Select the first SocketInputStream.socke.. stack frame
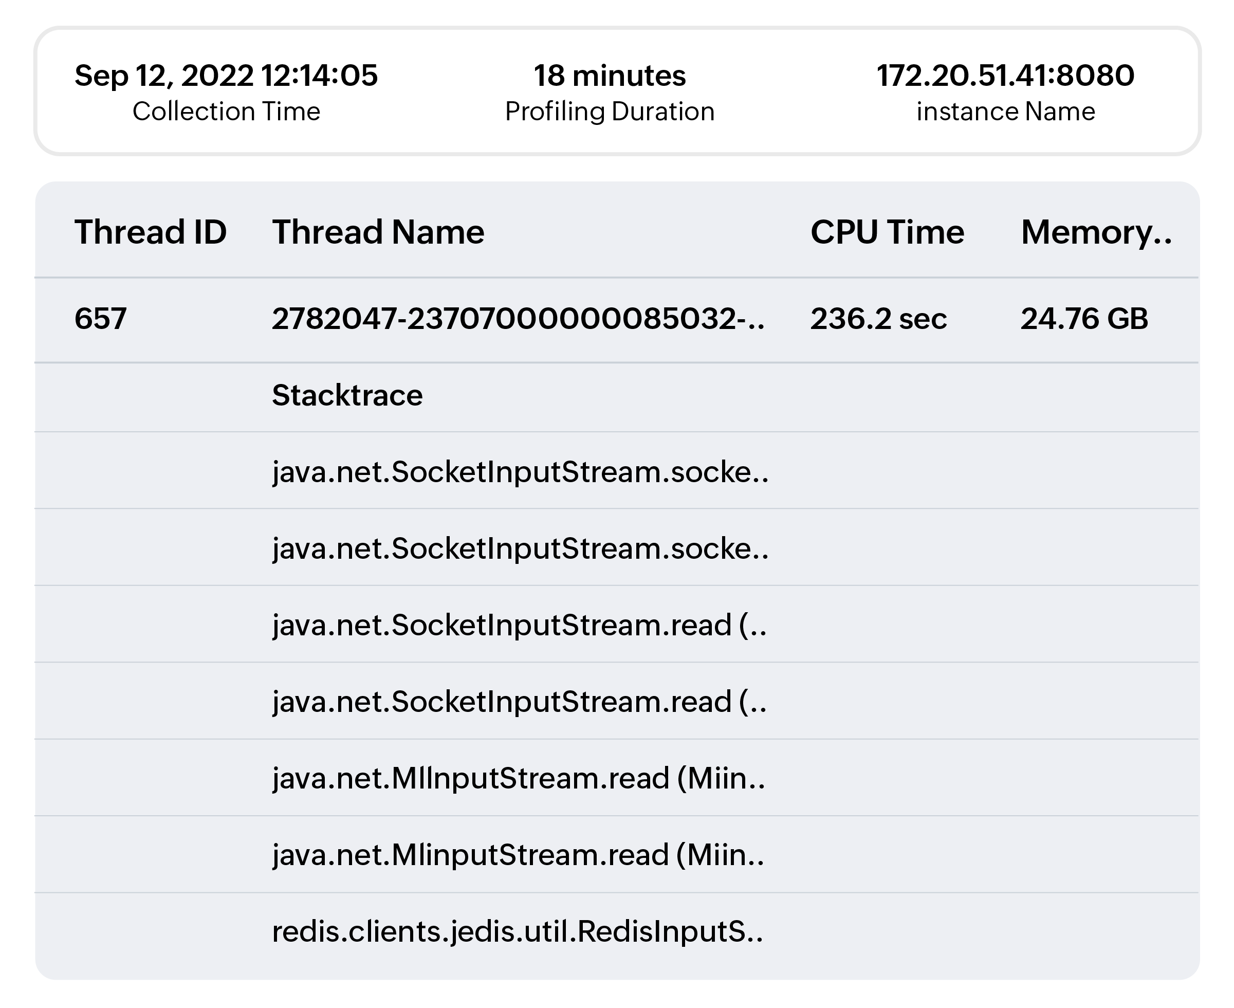This screenshot has height=1008, width=1234. [520, 472]
